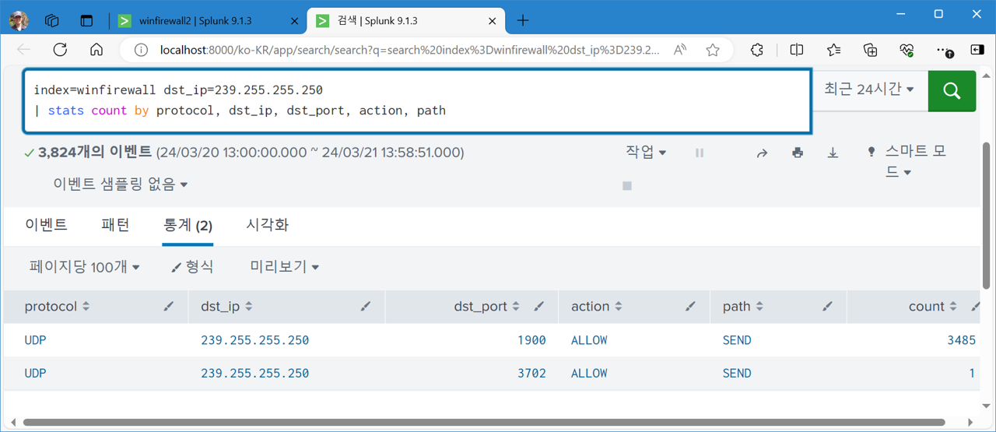Open split screen view
Viewport: 996px width, 432px height.
(797, 50)
